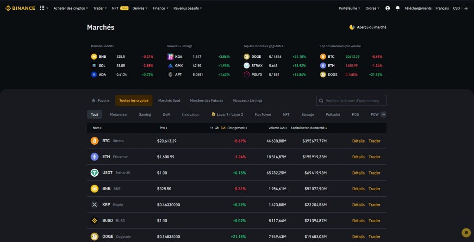Select the Storage category filter
Screen dimensions: 474x242
[x=307, y=114]
